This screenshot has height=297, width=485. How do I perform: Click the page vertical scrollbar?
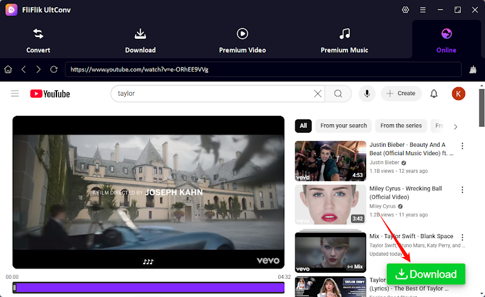(481, 107)
